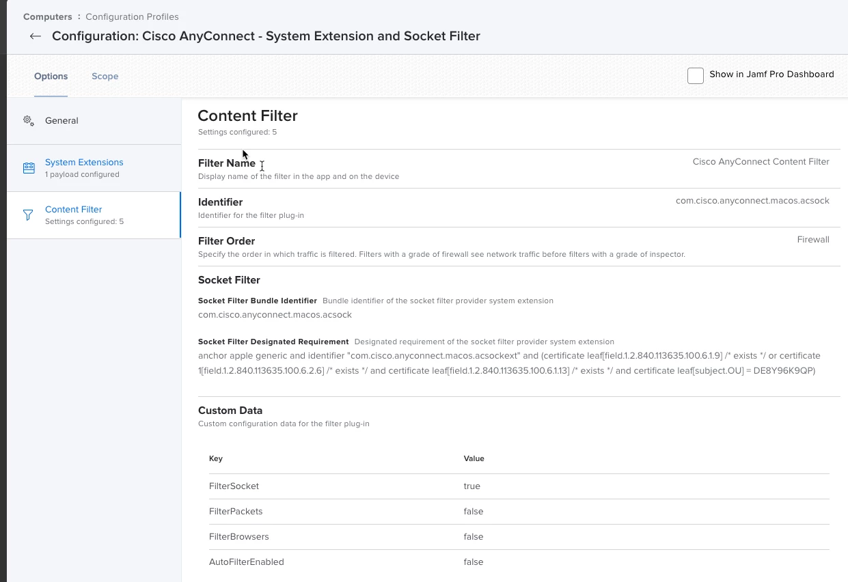The width and height of the screenshot is (848, 582).
Task: Click the Socket Filter Designated Requirement label
Action: [273, 342]
